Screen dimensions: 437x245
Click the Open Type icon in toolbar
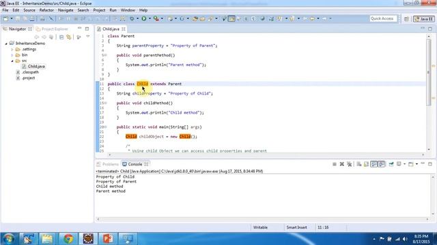click(195, 18)
